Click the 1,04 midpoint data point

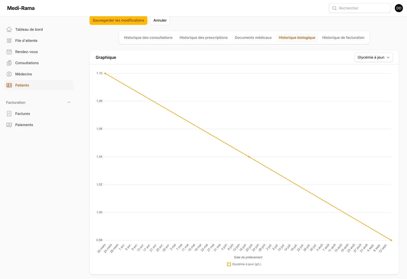(x=249, y=157)
